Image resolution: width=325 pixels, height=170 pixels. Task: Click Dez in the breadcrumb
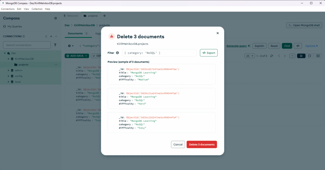(x=67, y=25)
